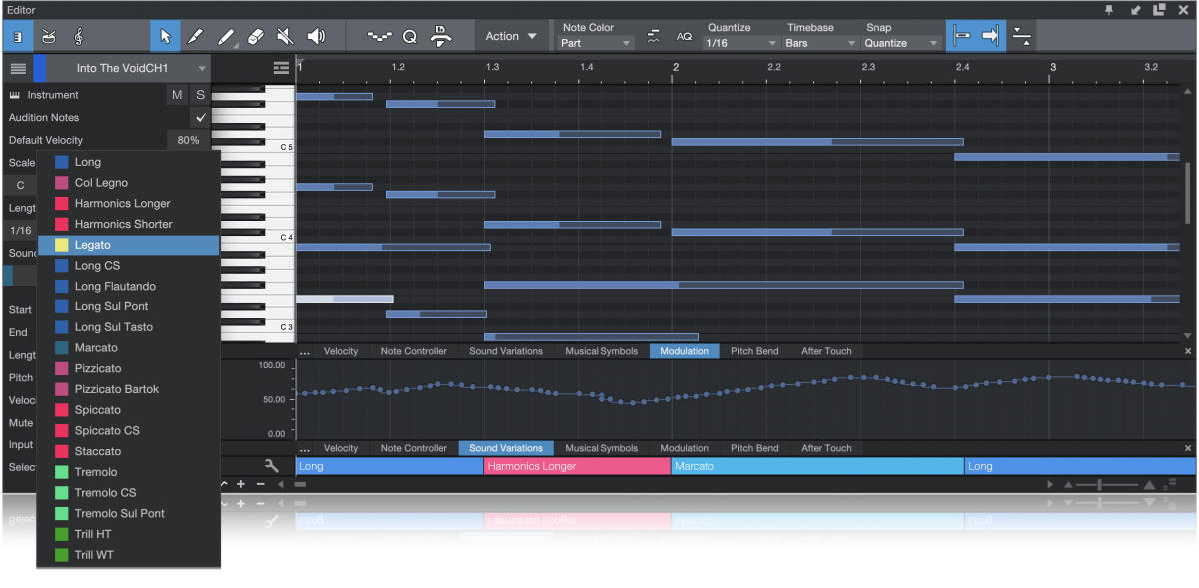This screenshot has height=588, width=1199.
Task: Toggle Solo S button for Instrument
Action: tap(200, 95)
